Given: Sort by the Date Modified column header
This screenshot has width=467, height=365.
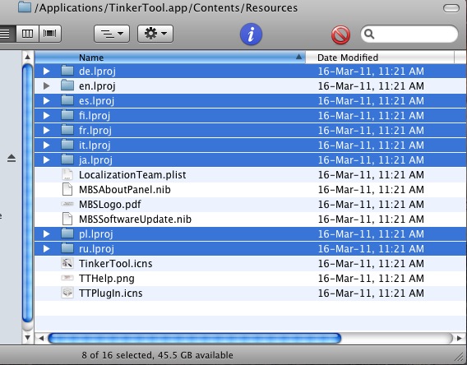Looking at the screenshot, I should tap(380, 58).
